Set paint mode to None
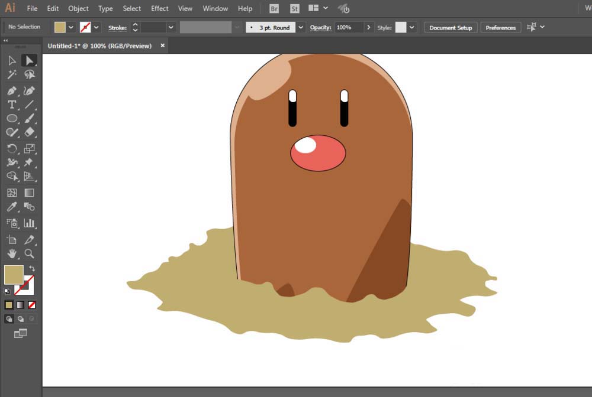592x397 pixels. point(32,305)
